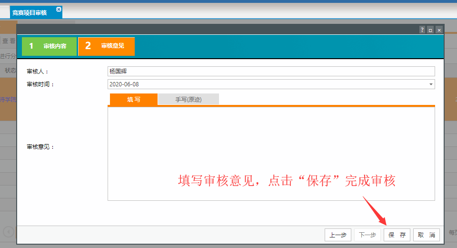Select step 2 审核意见
The image size is (457, 248).
coord(106,46)
